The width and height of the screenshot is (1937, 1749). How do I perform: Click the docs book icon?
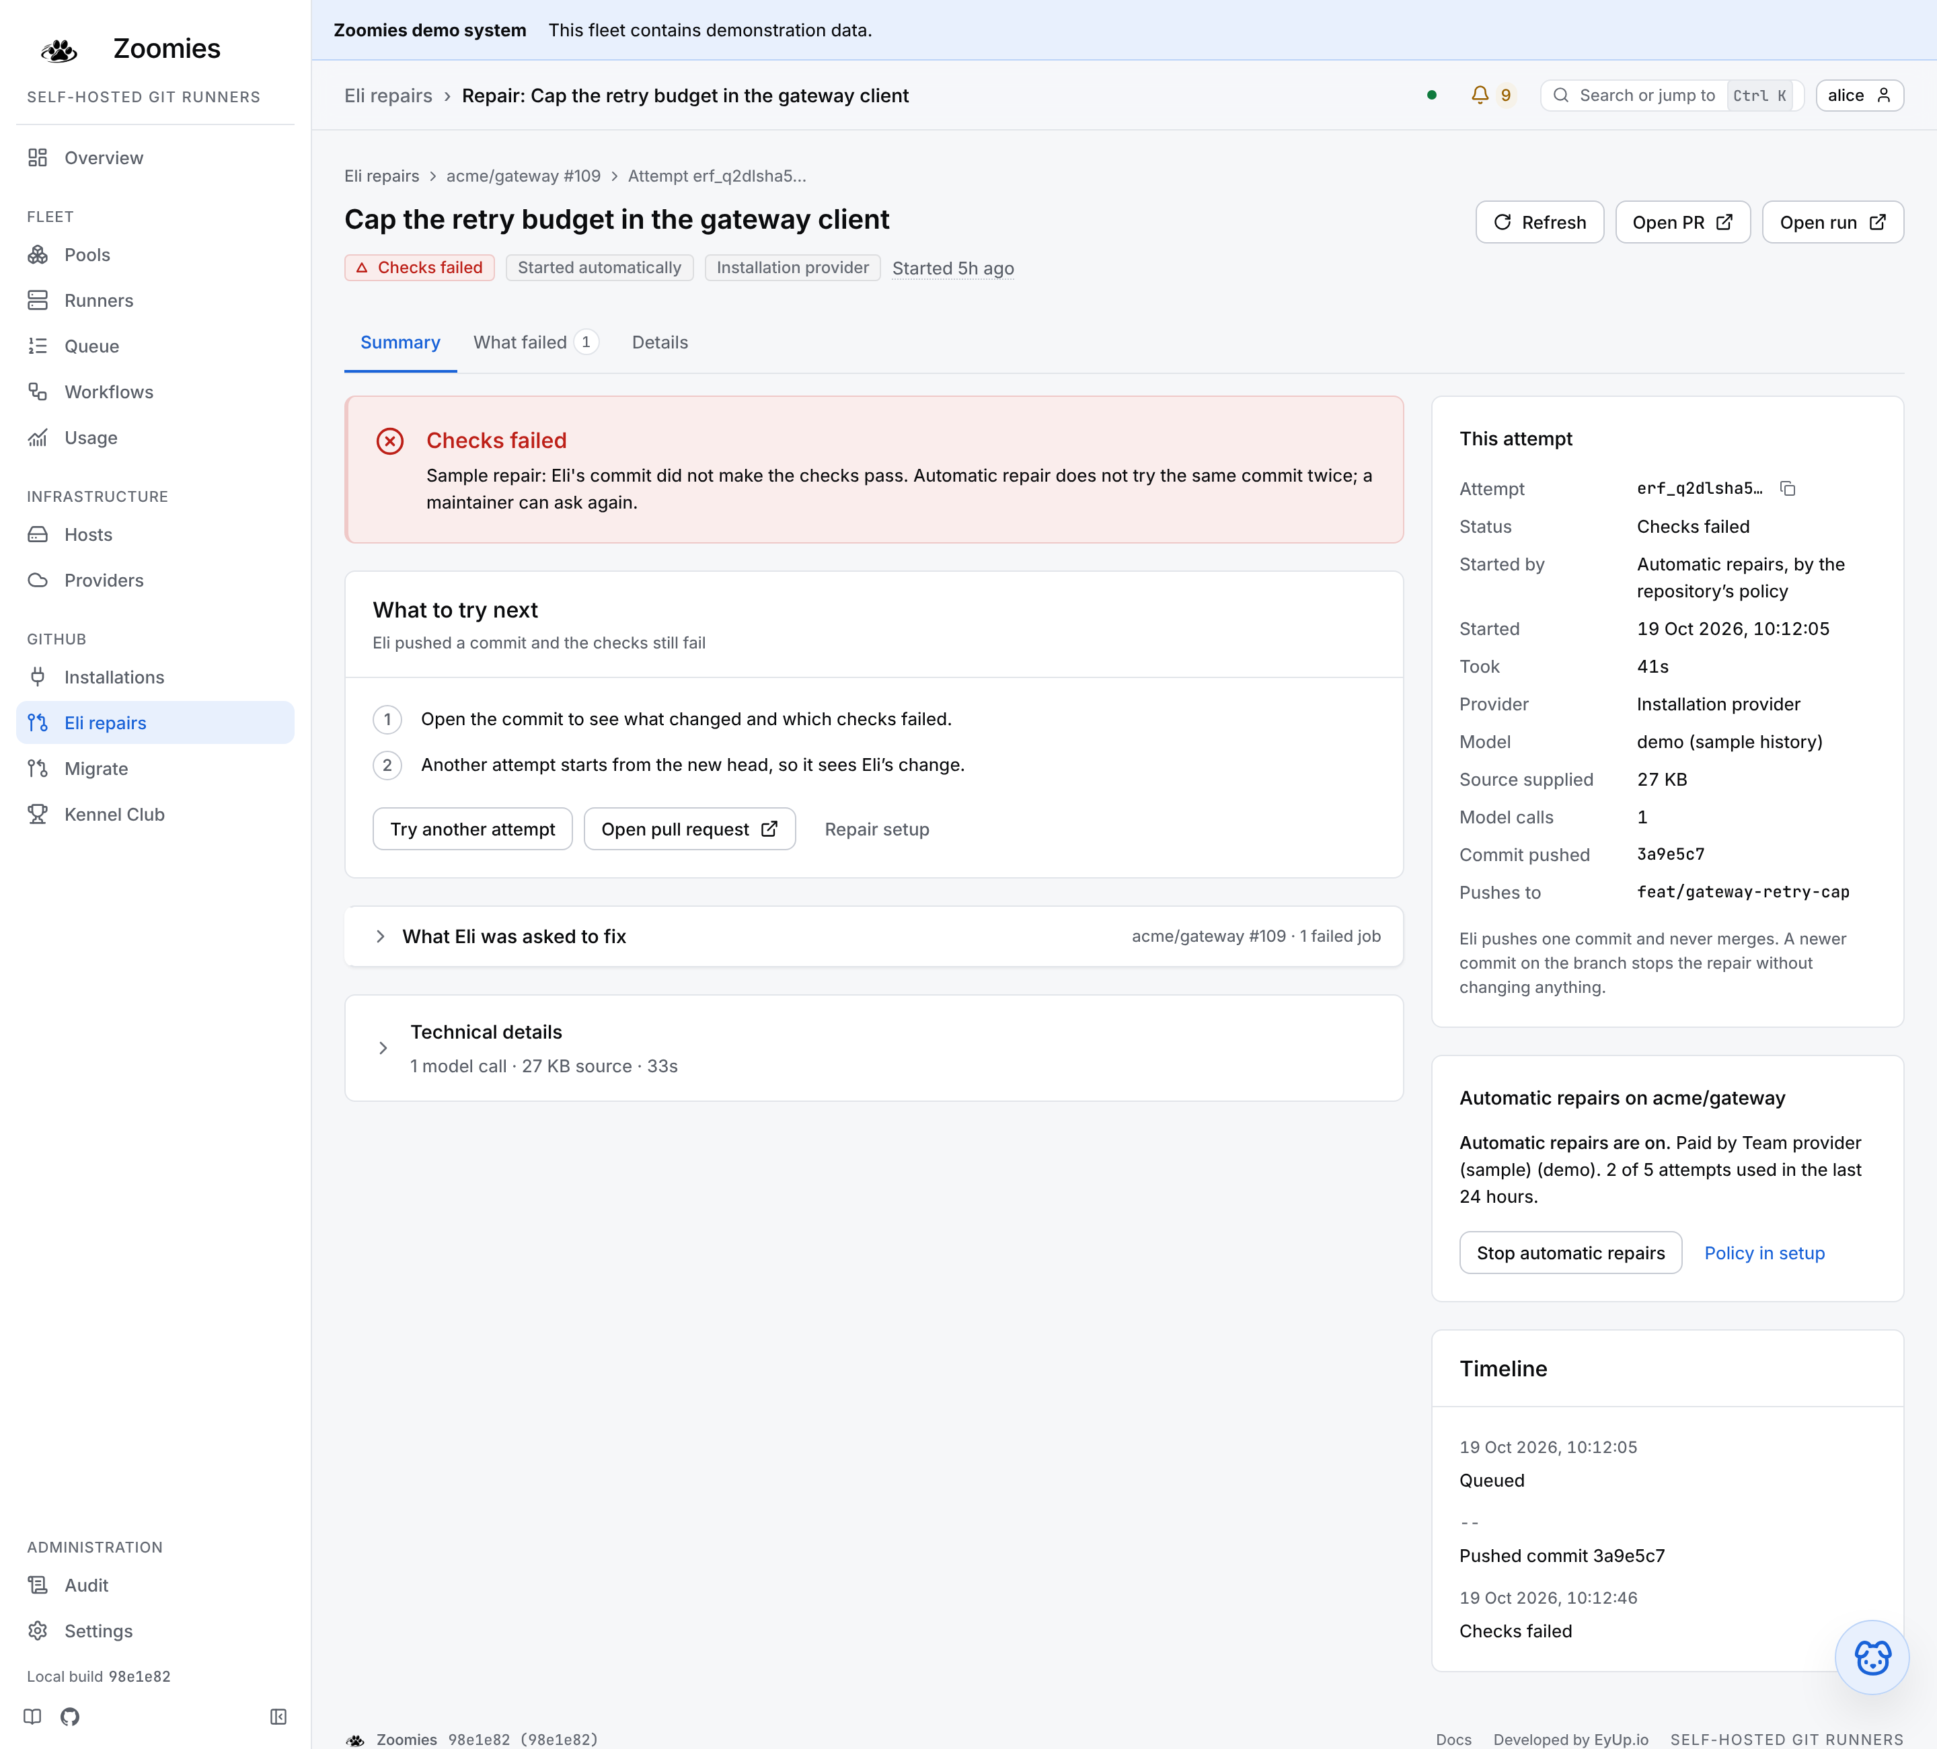point(33,1716)
